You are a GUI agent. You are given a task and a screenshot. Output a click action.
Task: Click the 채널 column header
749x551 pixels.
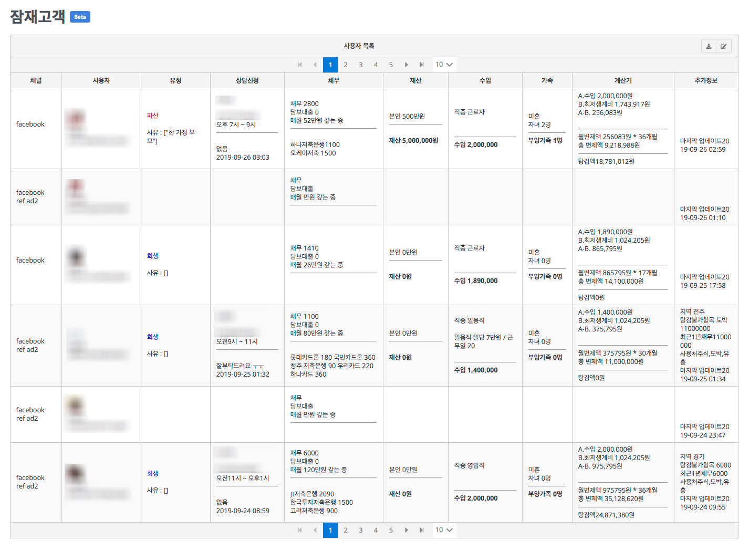(x=36, y=81)
